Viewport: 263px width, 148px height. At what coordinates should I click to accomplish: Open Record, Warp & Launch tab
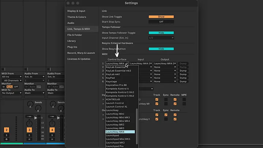tap(81, 53)
